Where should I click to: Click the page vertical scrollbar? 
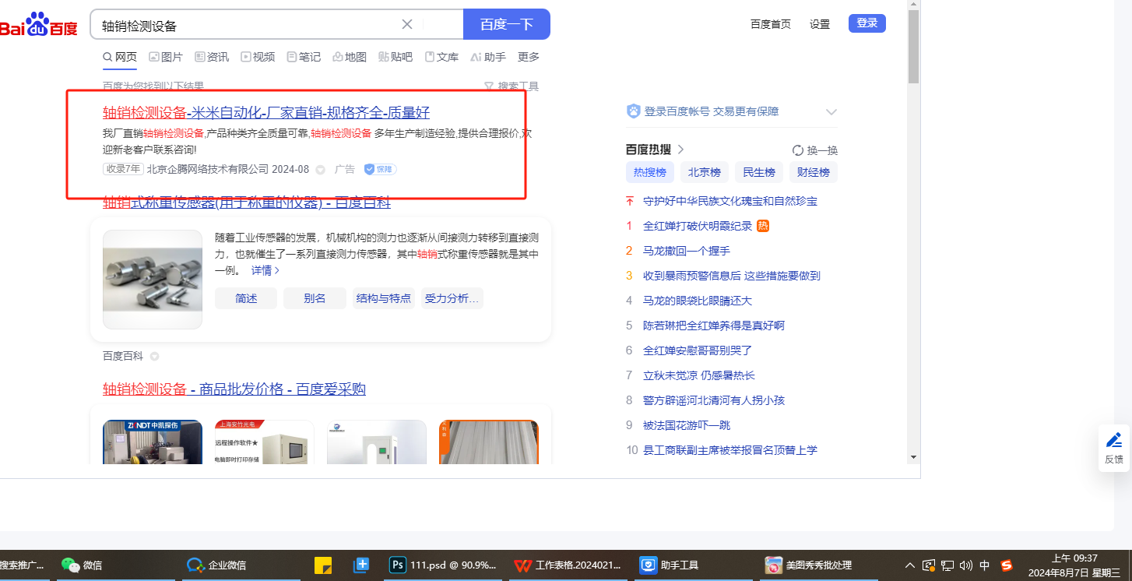pos(913,47)
